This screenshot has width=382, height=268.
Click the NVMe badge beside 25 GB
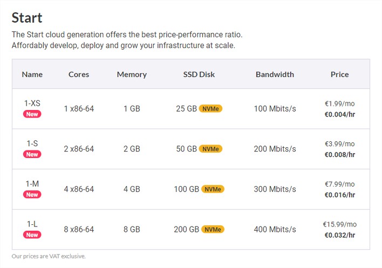pos(210,108)
